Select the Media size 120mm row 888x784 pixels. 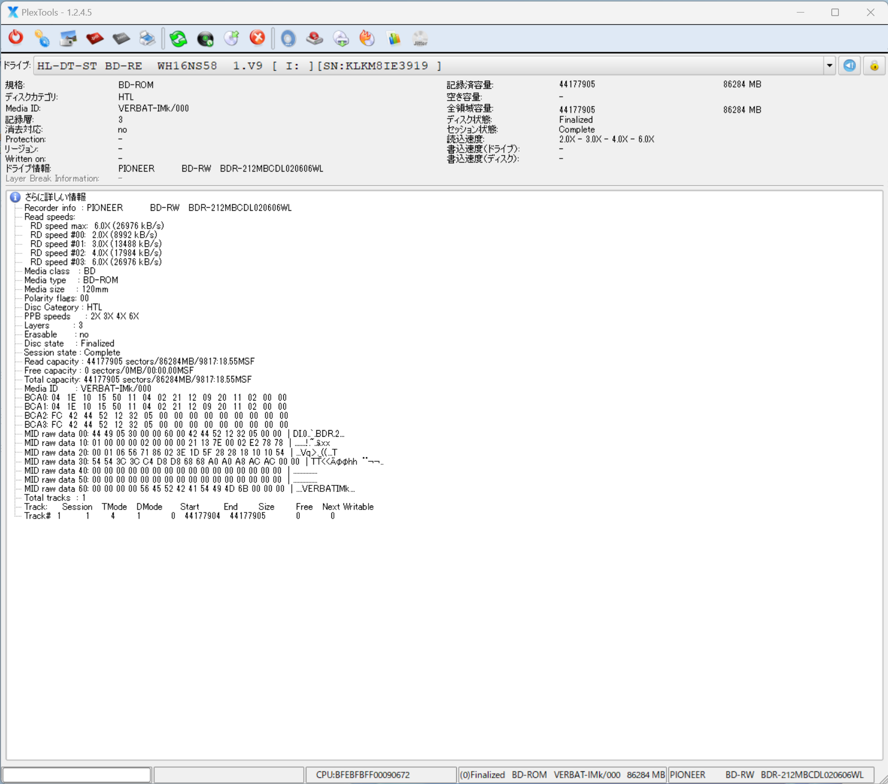pyautogui.click(x=66, y=289)
